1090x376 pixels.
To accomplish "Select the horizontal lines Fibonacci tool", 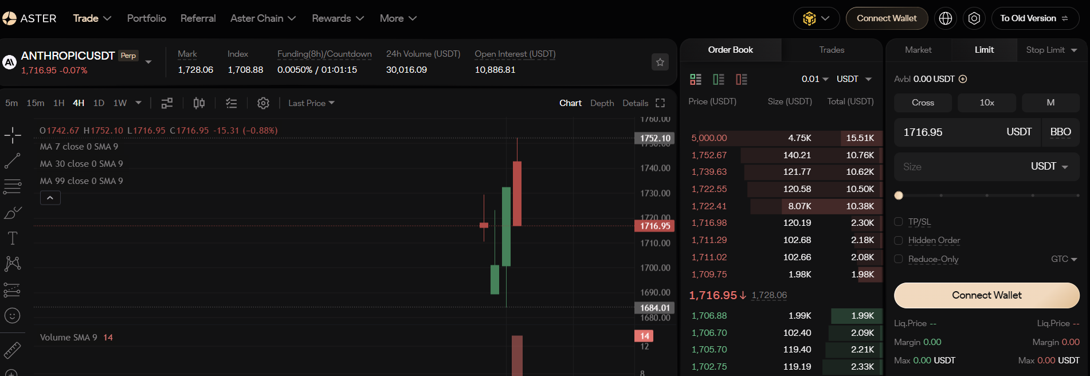I will tap(13, 186).
